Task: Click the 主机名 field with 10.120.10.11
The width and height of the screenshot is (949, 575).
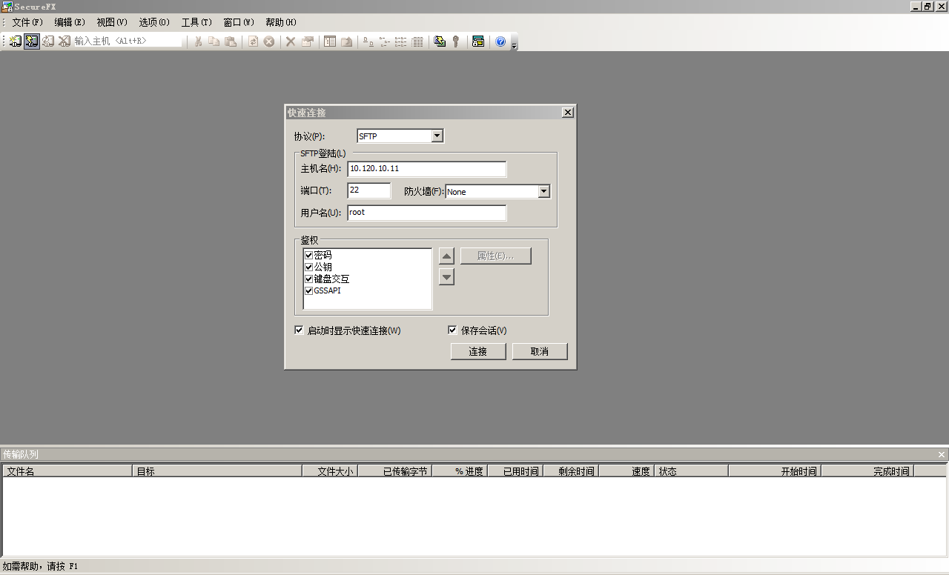Action: pos(426,169)
